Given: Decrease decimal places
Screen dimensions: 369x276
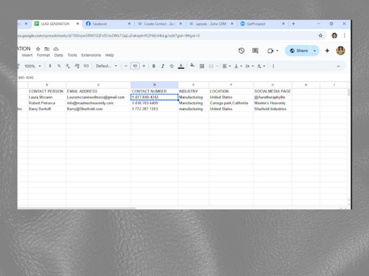Looking at the screenshot, I should click(x=68, y=66).
